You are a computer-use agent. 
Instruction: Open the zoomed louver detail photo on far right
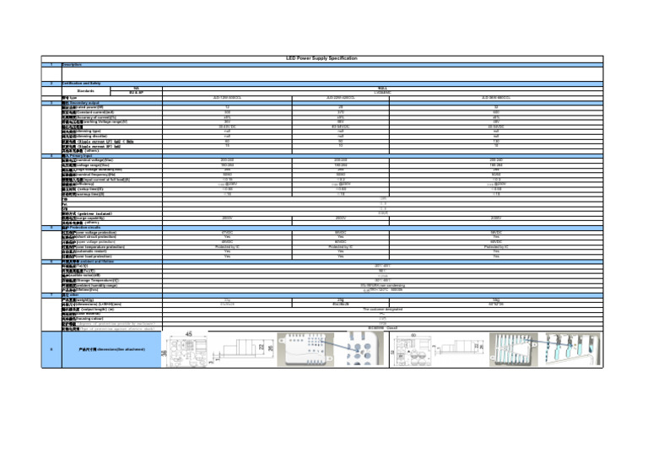(572, 349)
